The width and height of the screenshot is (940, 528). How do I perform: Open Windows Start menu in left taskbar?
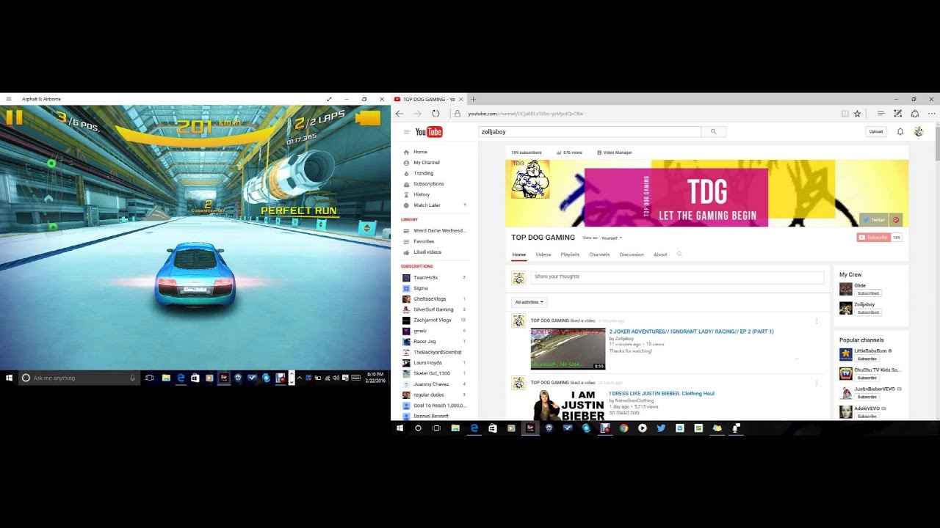click(9, 378)
